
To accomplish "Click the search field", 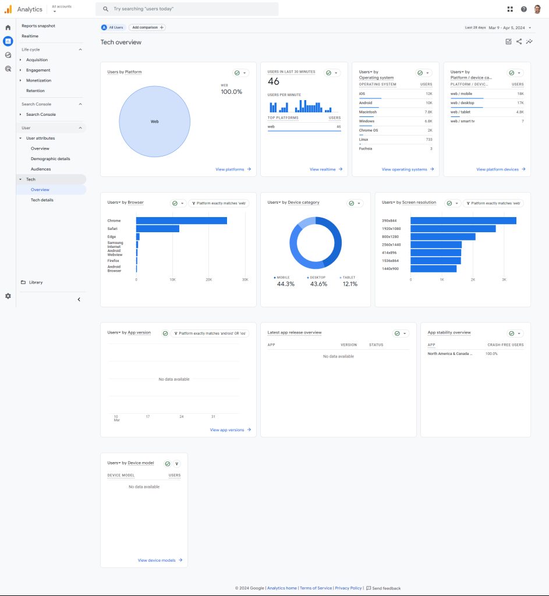I will point(187,9).
